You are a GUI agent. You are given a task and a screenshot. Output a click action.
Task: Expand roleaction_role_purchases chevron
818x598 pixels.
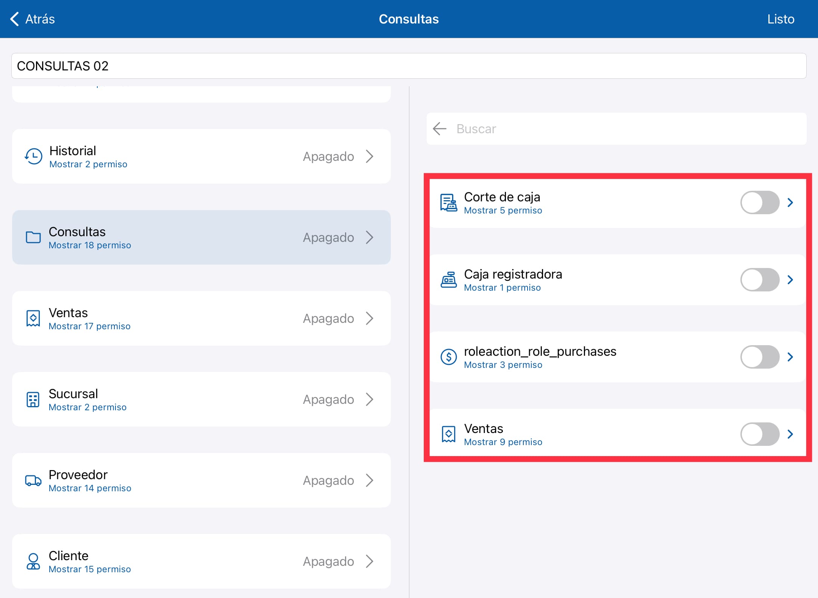tap(790, 357)
